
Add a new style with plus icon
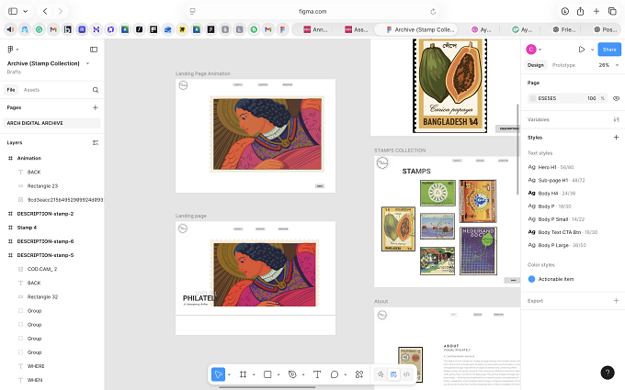[x=616, y=138]
